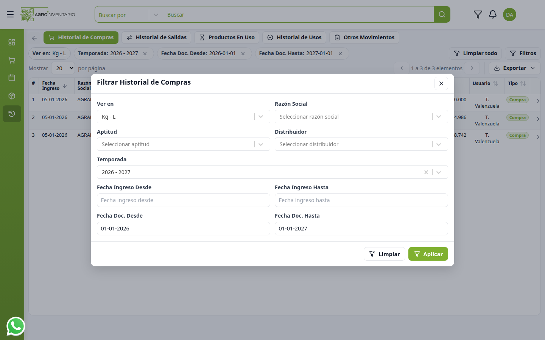Switch to Historial de Usos tab
This screenshot has height=340, width=545.
[x=294, y=37]
